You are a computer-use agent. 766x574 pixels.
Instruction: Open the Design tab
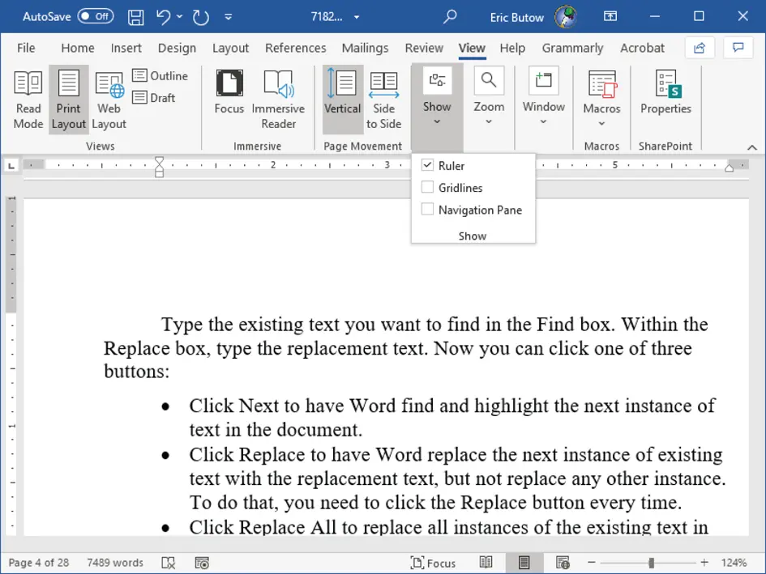[x=177, y=48]
